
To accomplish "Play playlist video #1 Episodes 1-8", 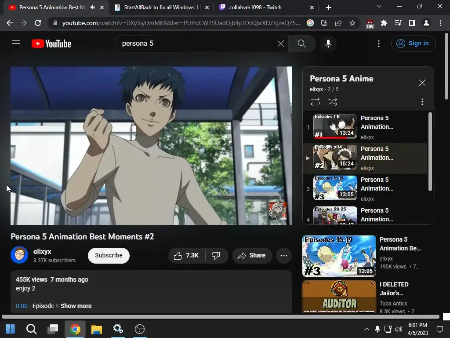I will point(365,127).
